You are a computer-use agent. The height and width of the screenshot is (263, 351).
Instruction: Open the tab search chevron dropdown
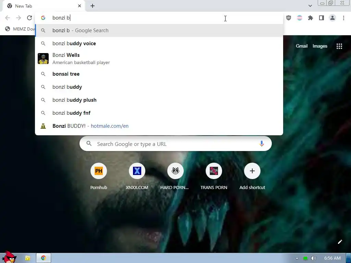click(310, 6)
